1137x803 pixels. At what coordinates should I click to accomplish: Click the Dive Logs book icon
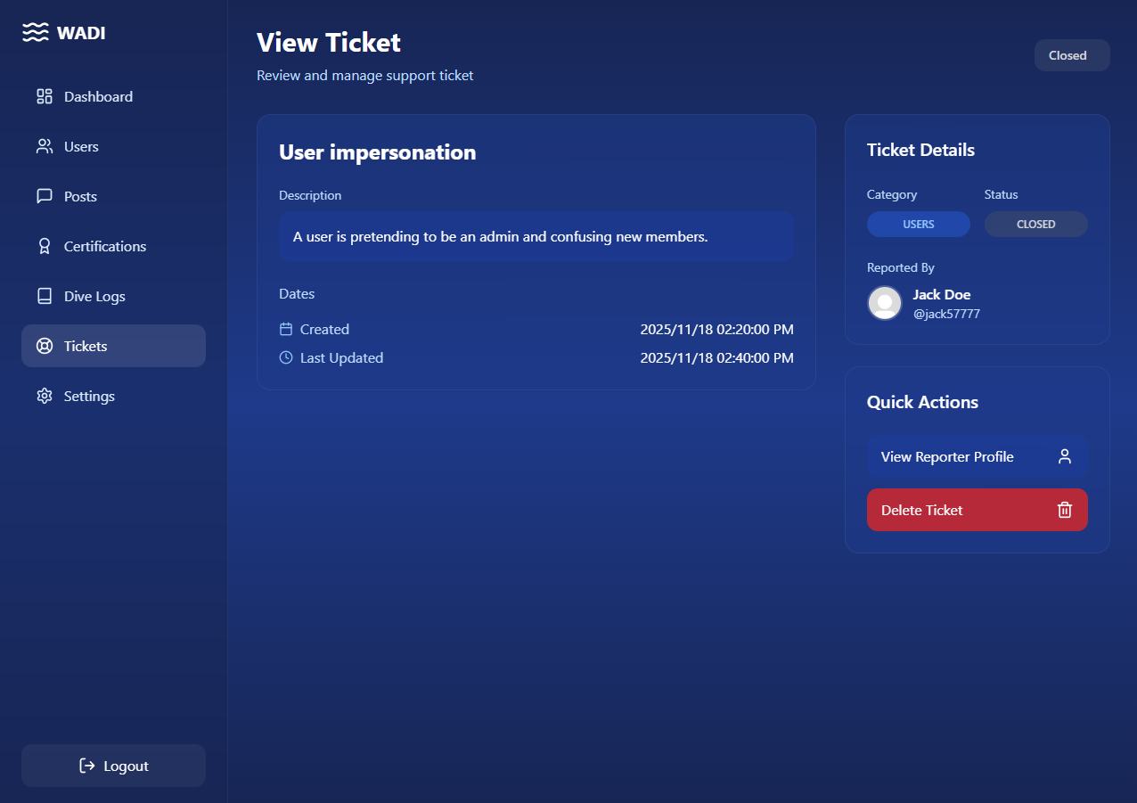[x=45, y=296]
